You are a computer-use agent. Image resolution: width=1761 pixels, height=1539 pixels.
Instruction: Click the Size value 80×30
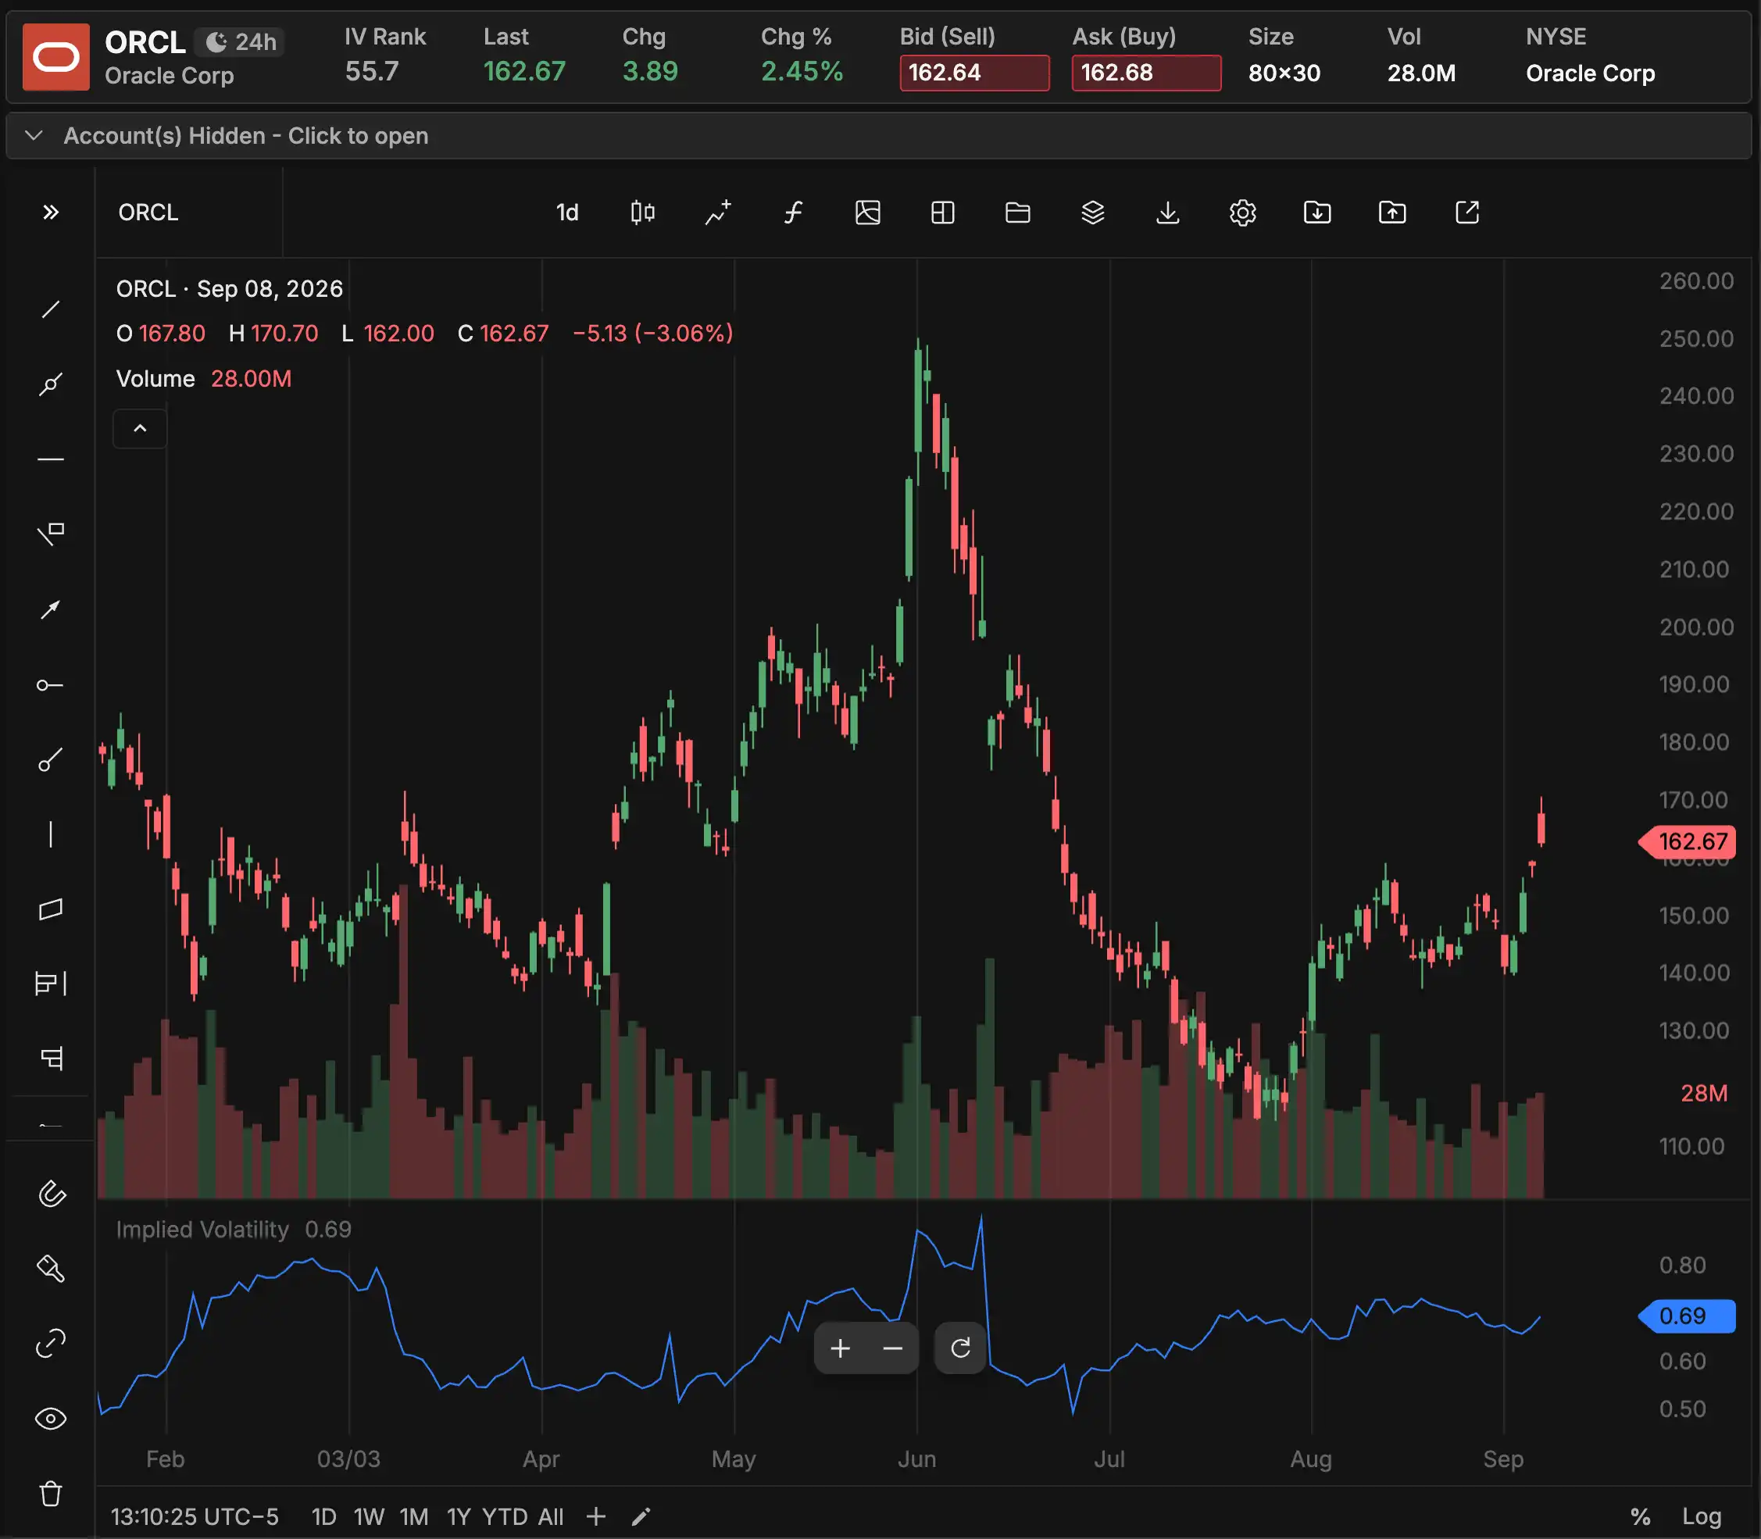(x=1284, y=73)
